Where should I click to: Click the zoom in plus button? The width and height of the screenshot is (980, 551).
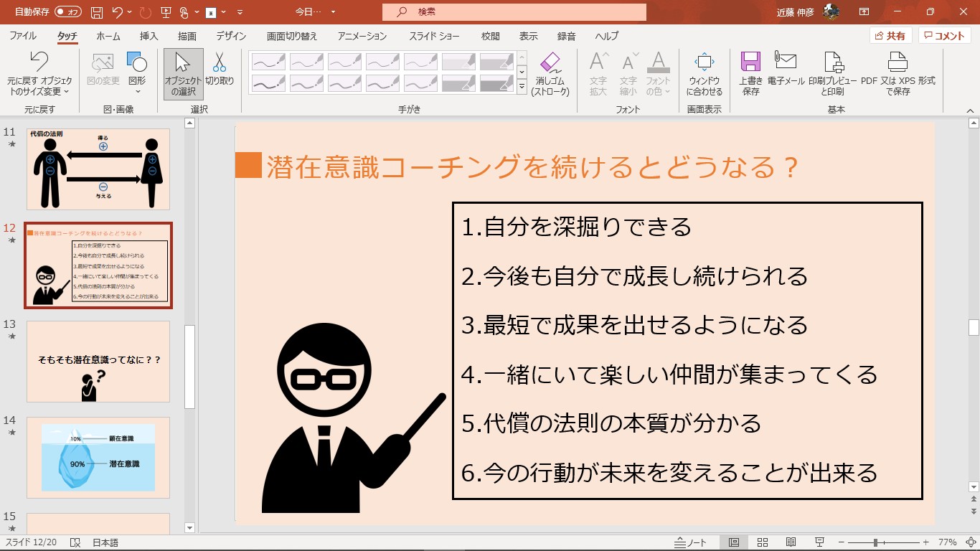point(926,542)
